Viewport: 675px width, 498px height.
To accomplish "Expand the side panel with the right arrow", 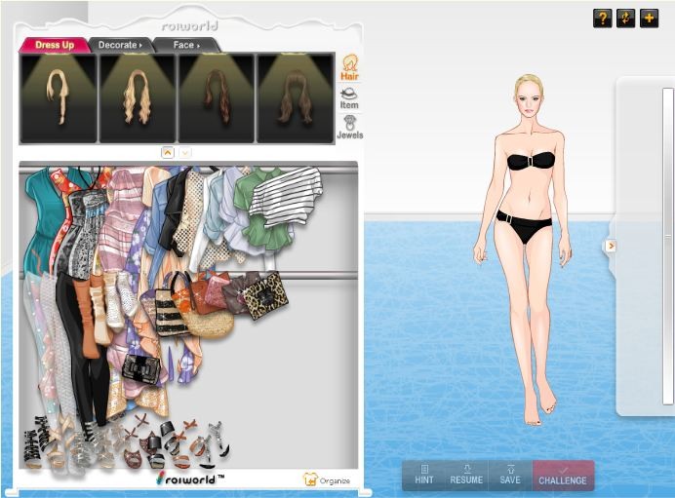I will 611,246.
